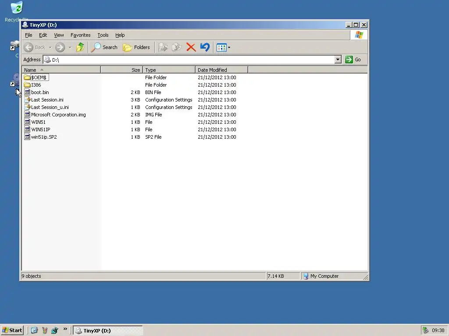
Task: Click the Forward arrow button
Action: tap(60, 47)
